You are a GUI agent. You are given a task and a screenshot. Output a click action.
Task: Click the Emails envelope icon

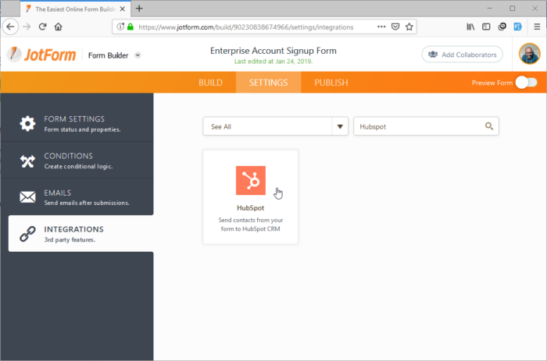[x=27, y=197]
